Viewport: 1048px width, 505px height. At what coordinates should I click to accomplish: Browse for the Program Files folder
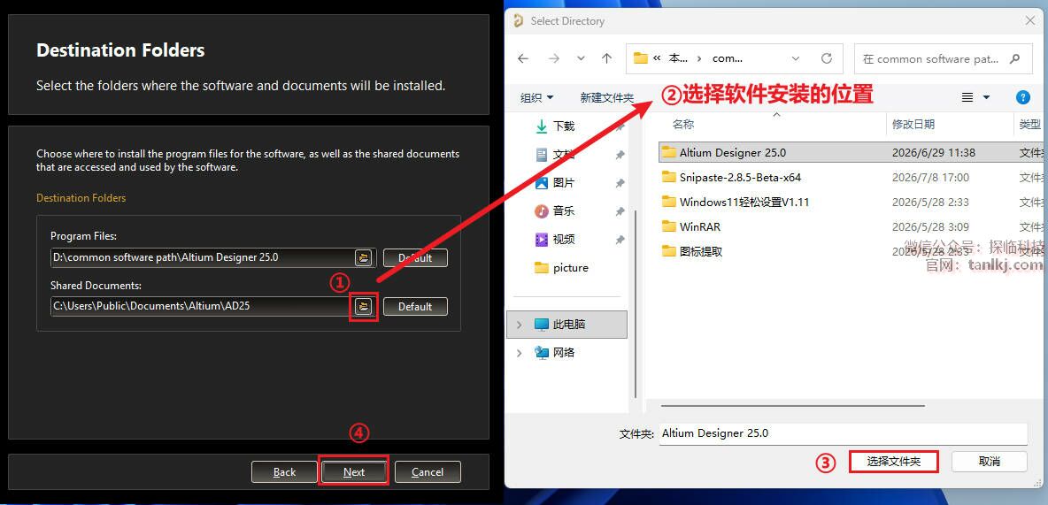(x=363, y=257)
